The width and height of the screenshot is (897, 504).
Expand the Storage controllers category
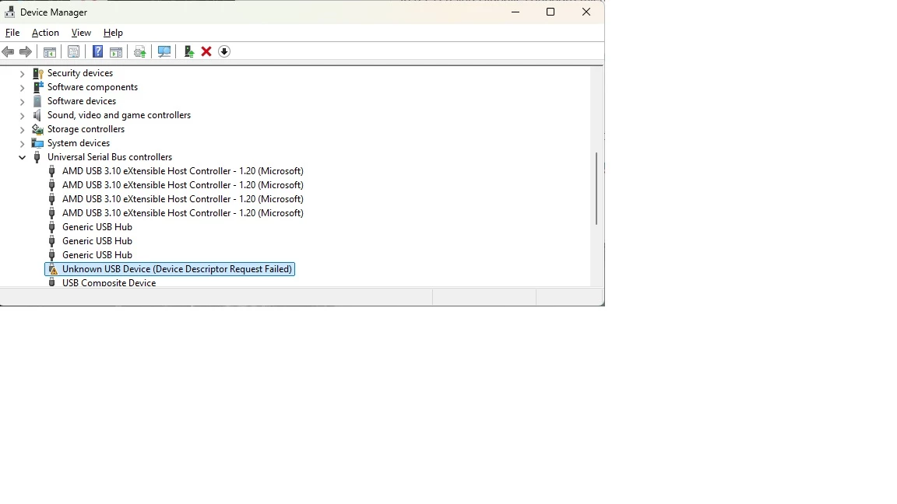point(23,130)
